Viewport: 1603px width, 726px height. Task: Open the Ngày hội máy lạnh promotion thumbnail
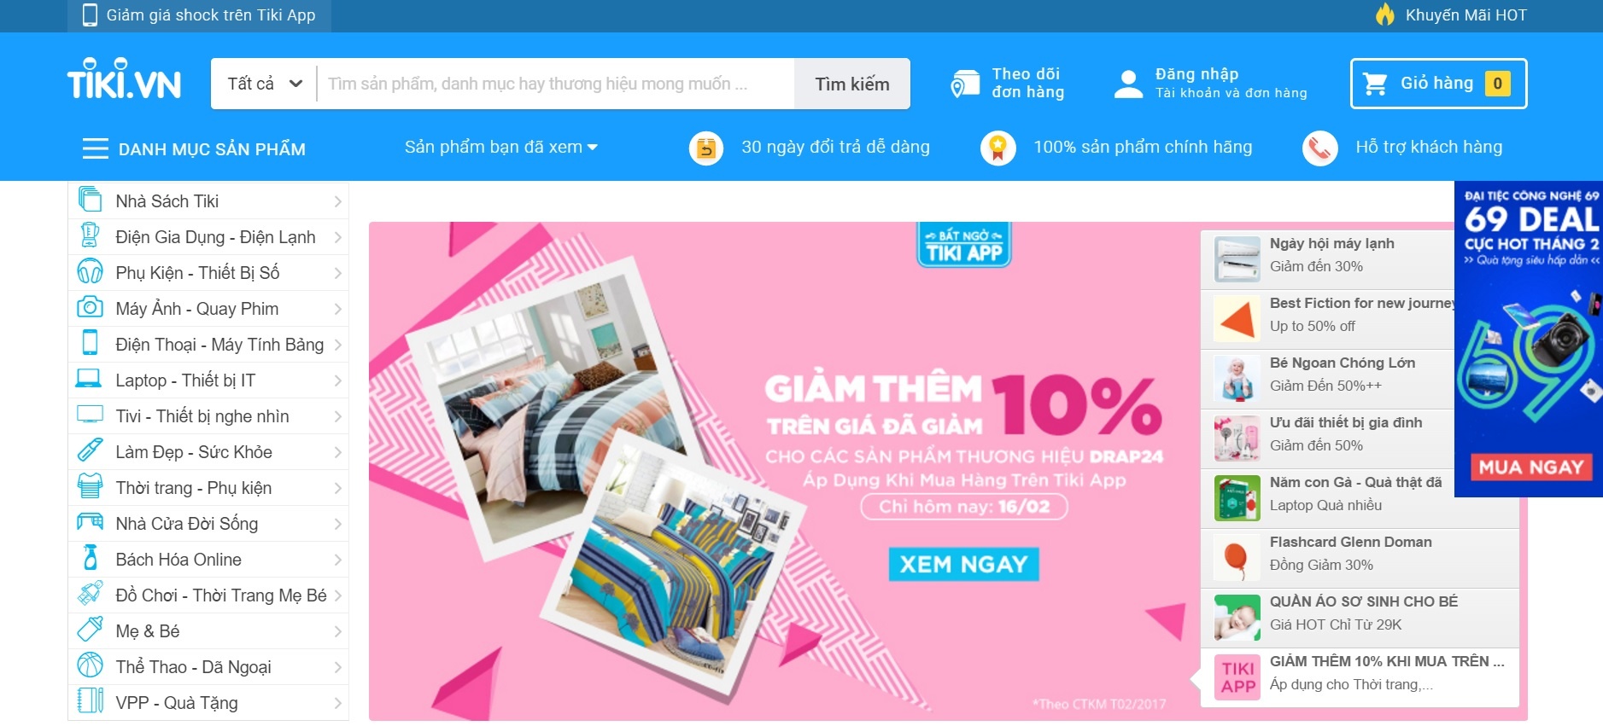tap(1237, 258)
